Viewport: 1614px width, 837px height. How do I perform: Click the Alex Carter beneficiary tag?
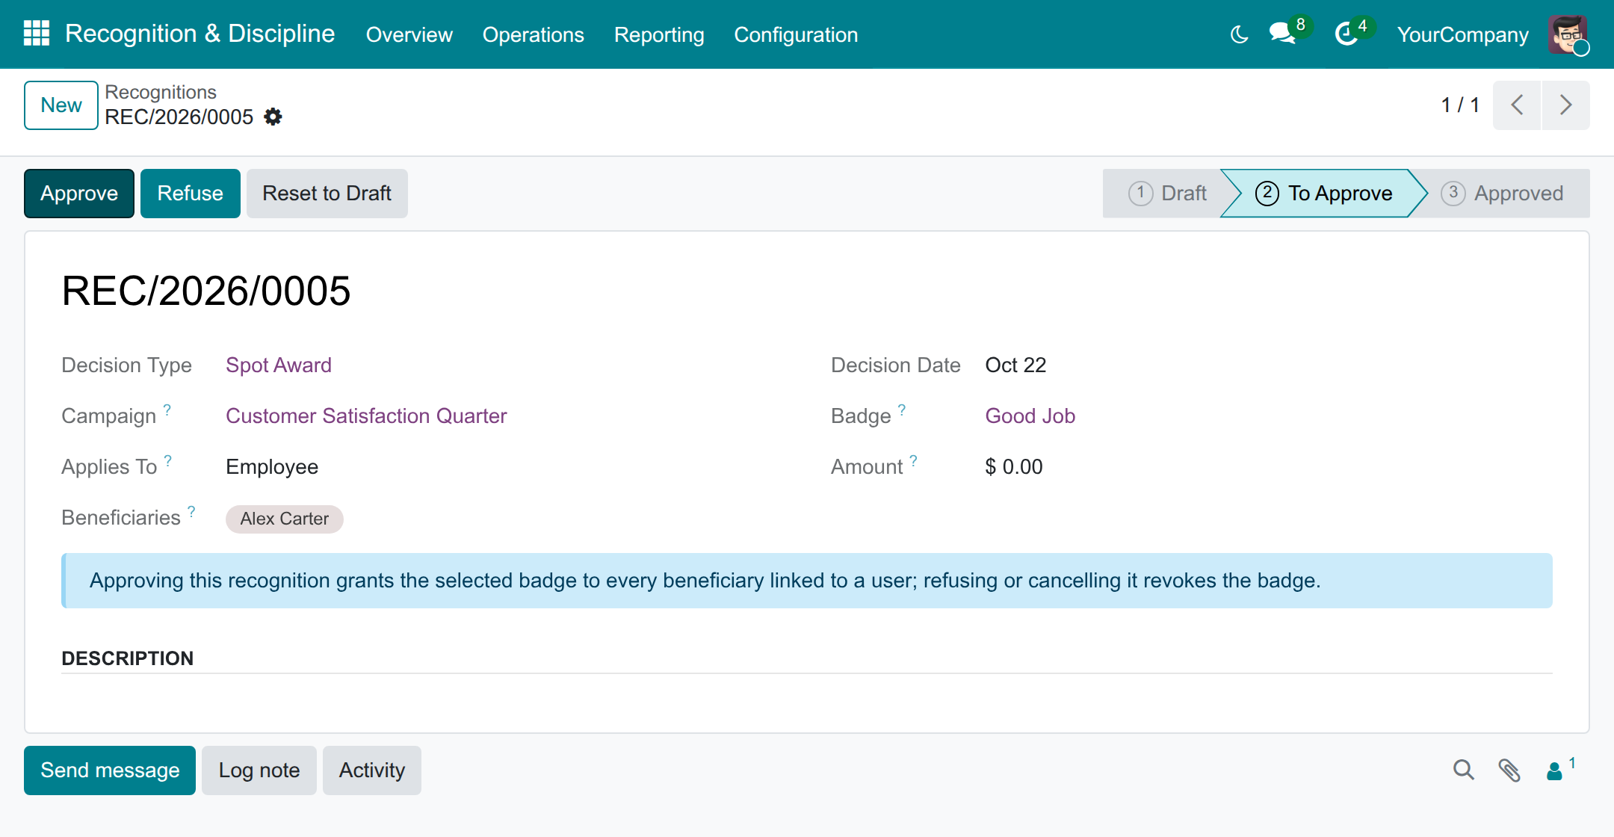coord(285,519)
